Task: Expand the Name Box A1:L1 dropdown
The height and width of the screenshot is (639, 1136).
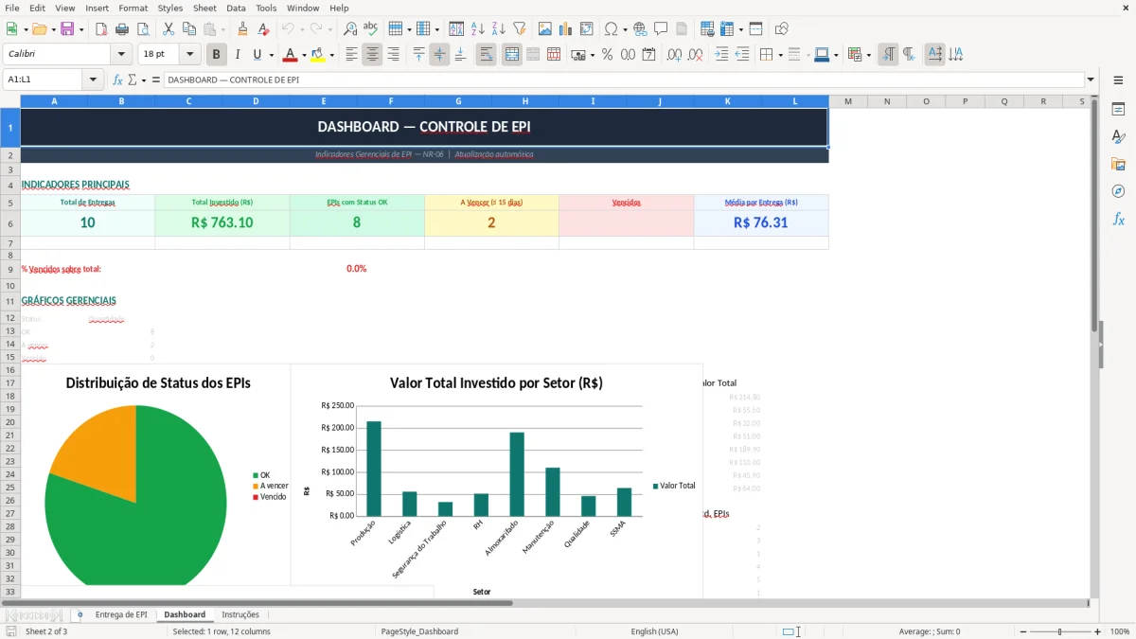Action: [93, 80]
